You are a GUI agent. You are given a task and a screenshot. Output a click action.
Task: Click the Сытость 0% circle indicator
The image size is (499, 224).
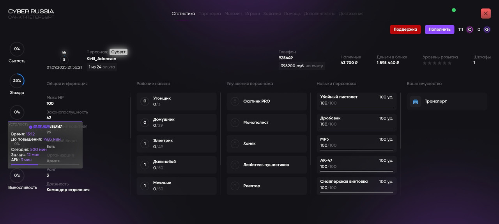point(17,49)
